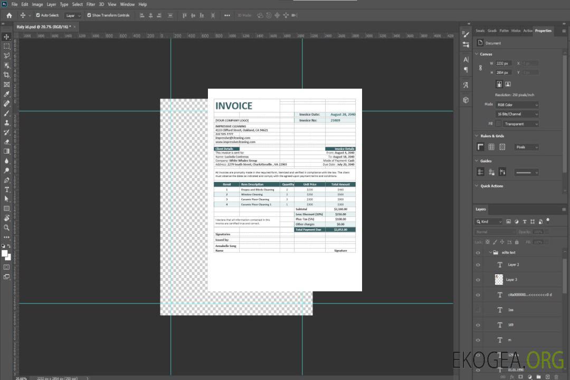Select the Crop tool
Image resolution: width=570 pixels, height=380 pixels.
[6, 75]
